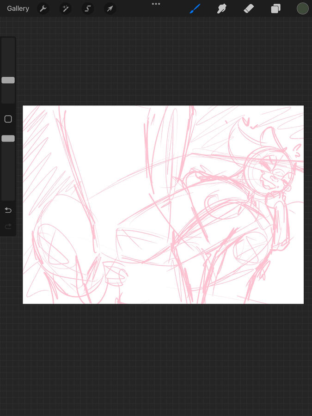Activate the Transform arrow tool
Screen dimensions: 312x416
click(x=110, y=9)
